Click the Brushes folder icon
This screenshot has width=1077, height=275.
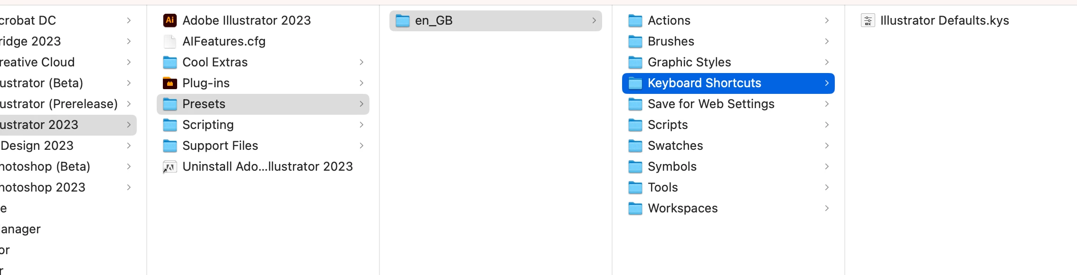635,41
